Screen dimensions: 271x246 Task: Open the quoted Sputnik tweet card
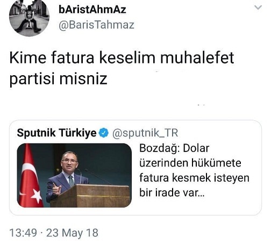coord(135,168)
